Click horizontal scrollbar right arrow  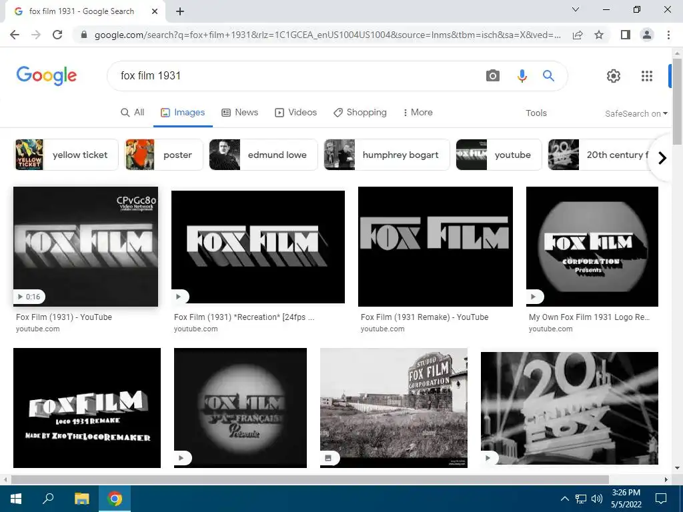(666, 480)
